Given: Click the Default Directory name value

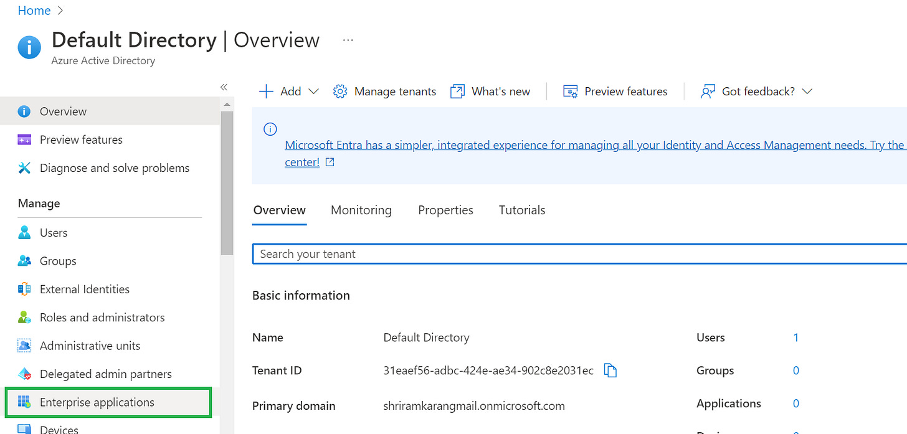Looking at the screenshot, I should [427, 337].
